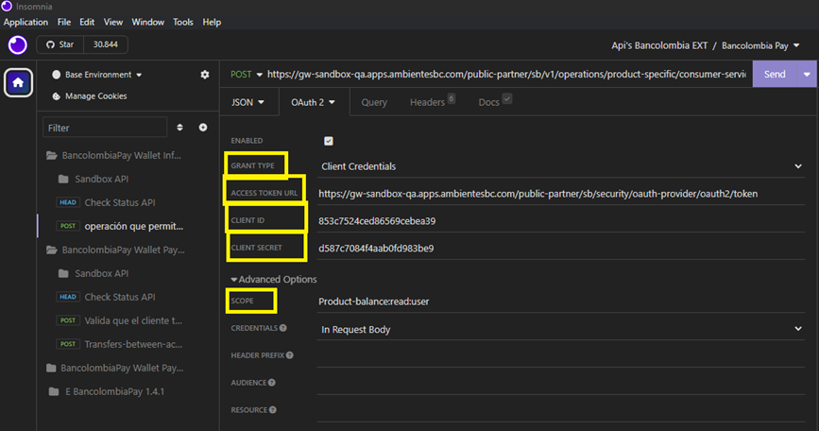Click the sort order icon beside Filter
Viewport: 819px width, 431px height.
click(179, 128)
